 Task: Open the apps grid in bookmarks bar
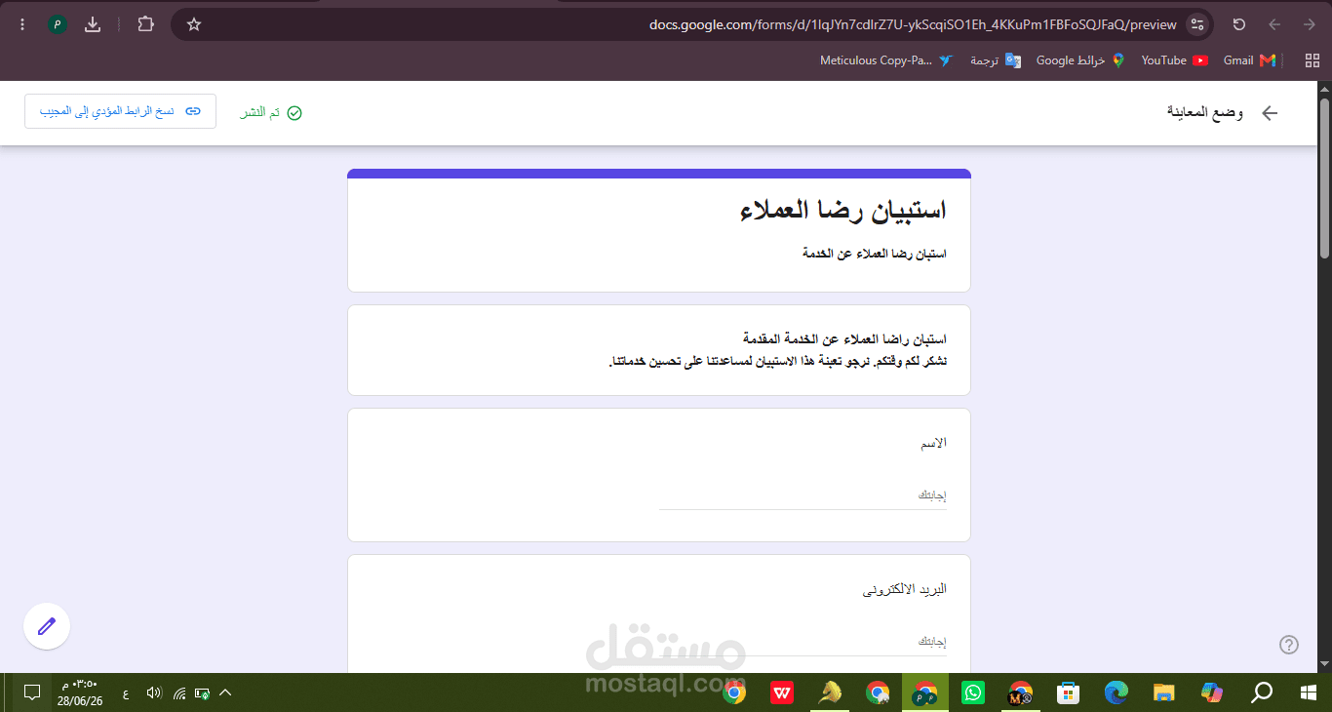click(1312, 60)
